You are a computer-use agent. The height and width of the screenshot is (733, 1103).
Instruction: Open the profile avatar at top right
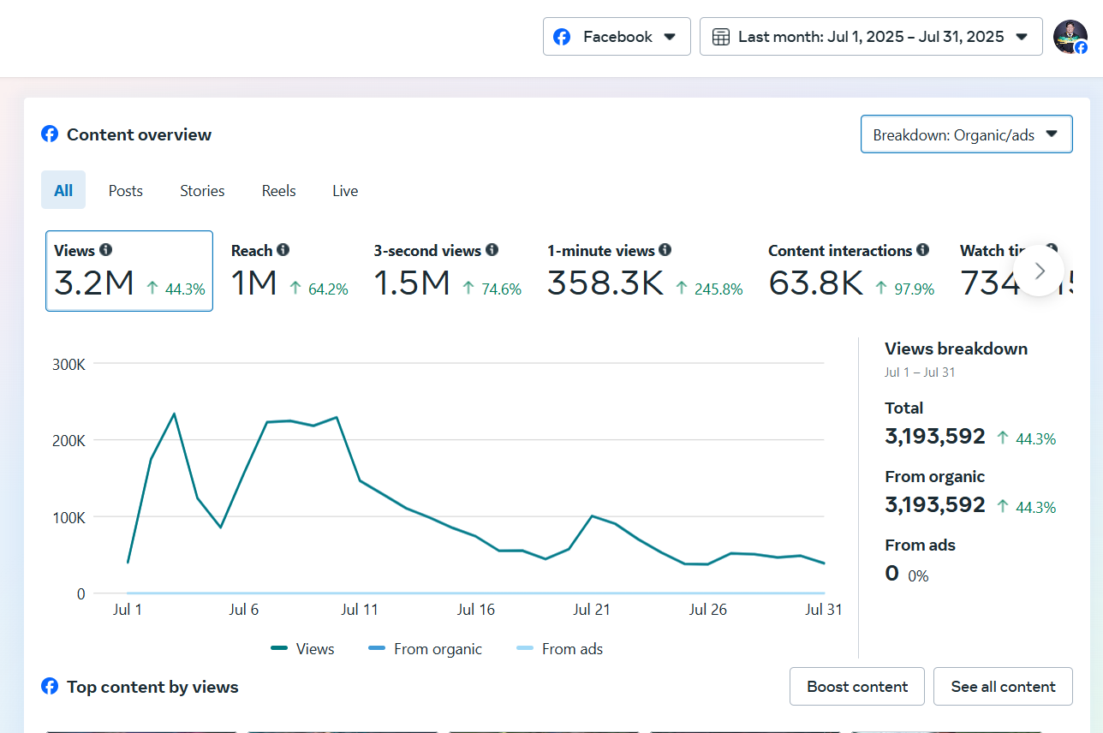tap(1070, 37)
